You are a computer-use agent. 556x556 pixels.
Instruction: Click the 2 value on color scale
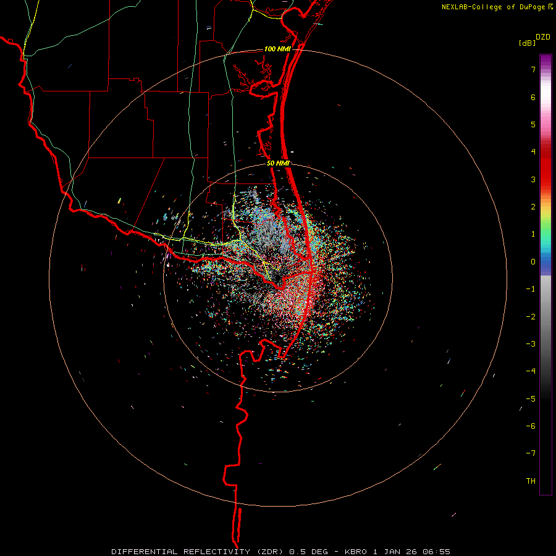pos(533,207)
